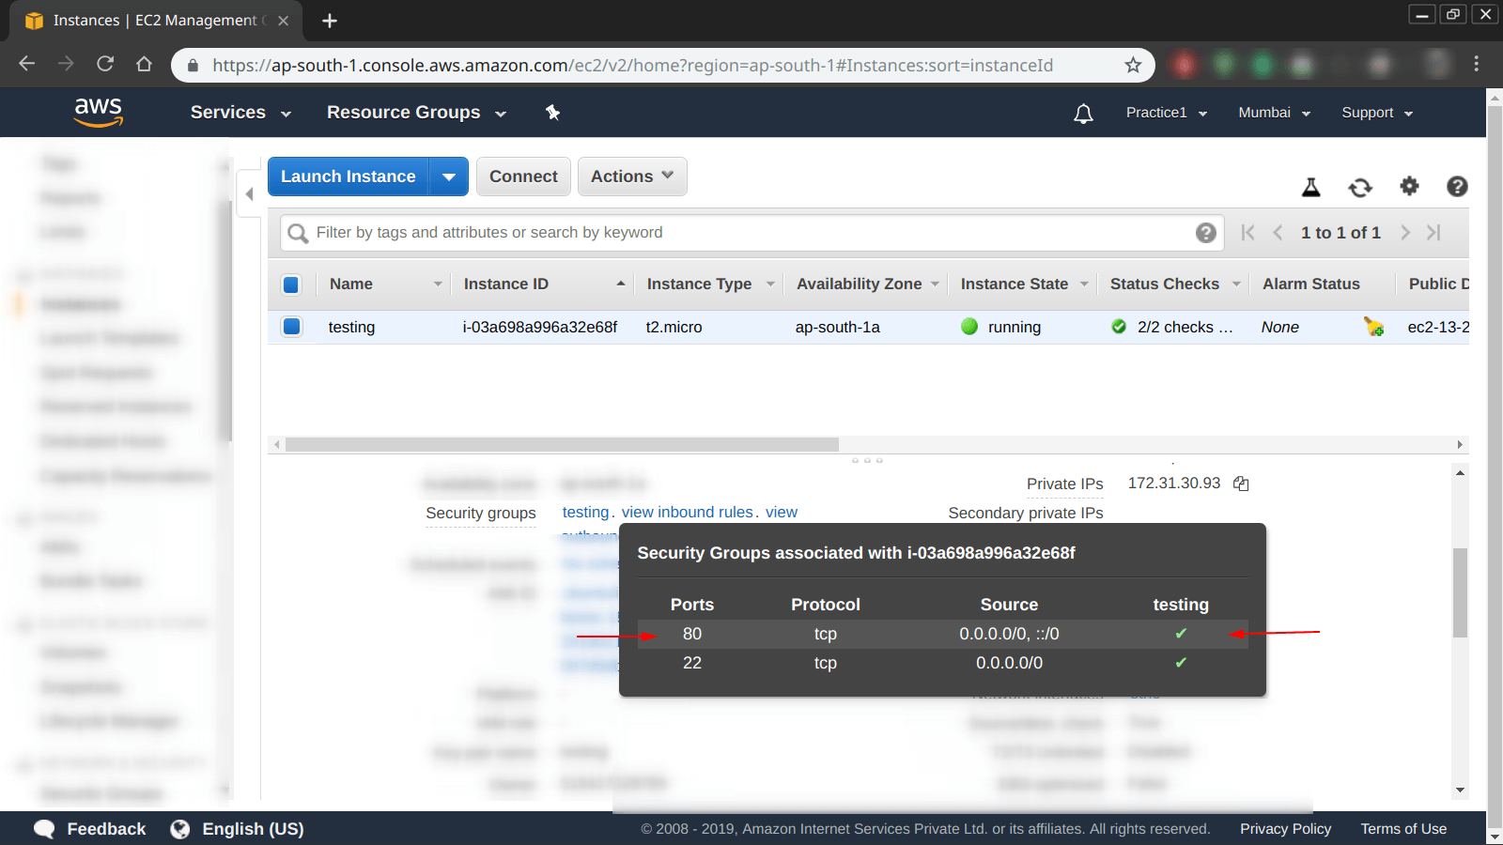The width and height of the screenshot is (1503, 845).
Task: Click the running instance state cell
Action: (1001, 327)
